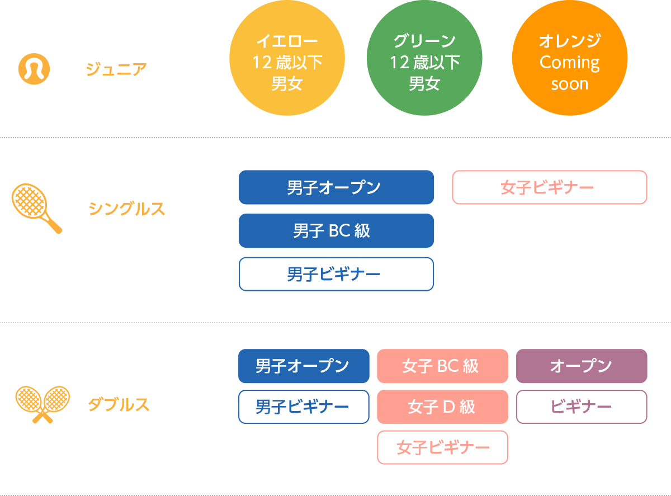Choose the purple-outlined ビギナー doubles button
This screenshot has height=496, width=671.
pos(582,407)
